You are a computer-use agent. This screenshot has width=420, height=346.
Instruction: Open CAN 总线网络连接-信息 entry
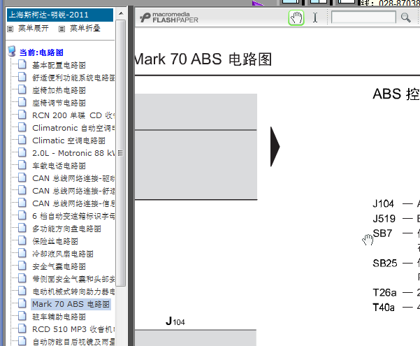tap(73, 203)
